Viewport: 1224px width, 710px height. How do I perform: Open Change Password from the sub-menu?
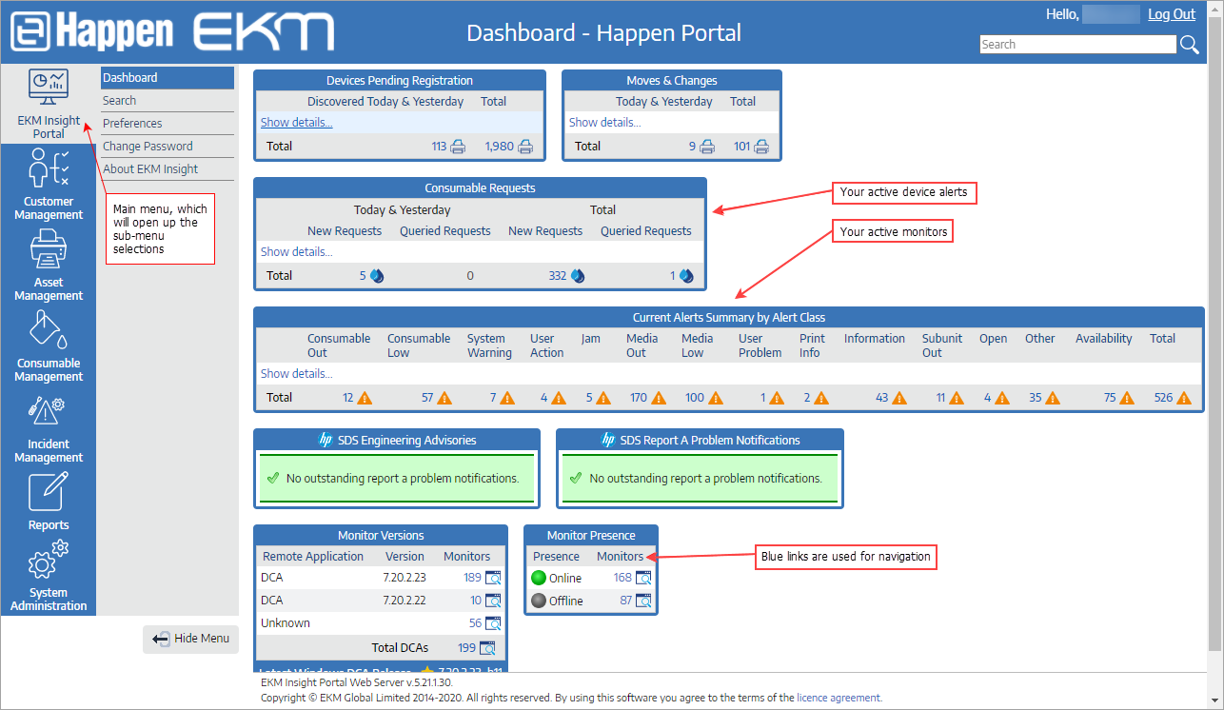coord(167,147)
